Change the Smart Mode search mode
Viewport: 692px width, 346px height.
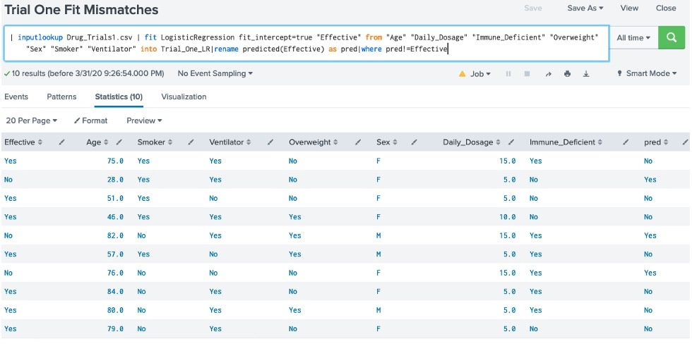pyautogui.click(x=647, y=73)
